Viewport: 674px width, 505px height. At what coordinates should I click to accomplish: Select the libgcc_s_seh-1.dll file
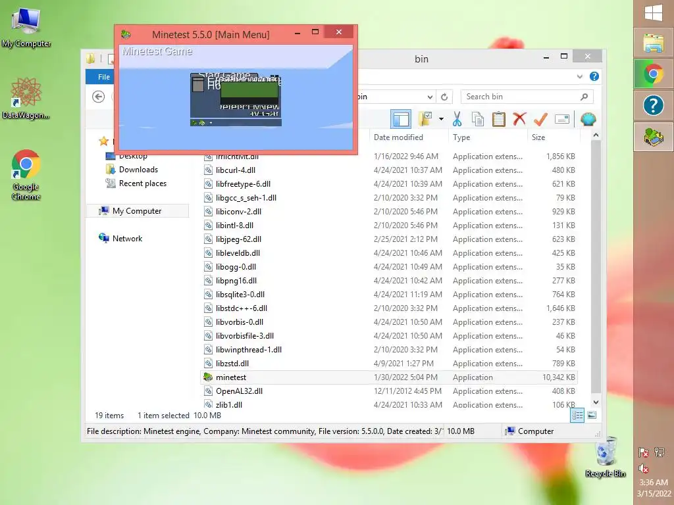click(246, 197)
